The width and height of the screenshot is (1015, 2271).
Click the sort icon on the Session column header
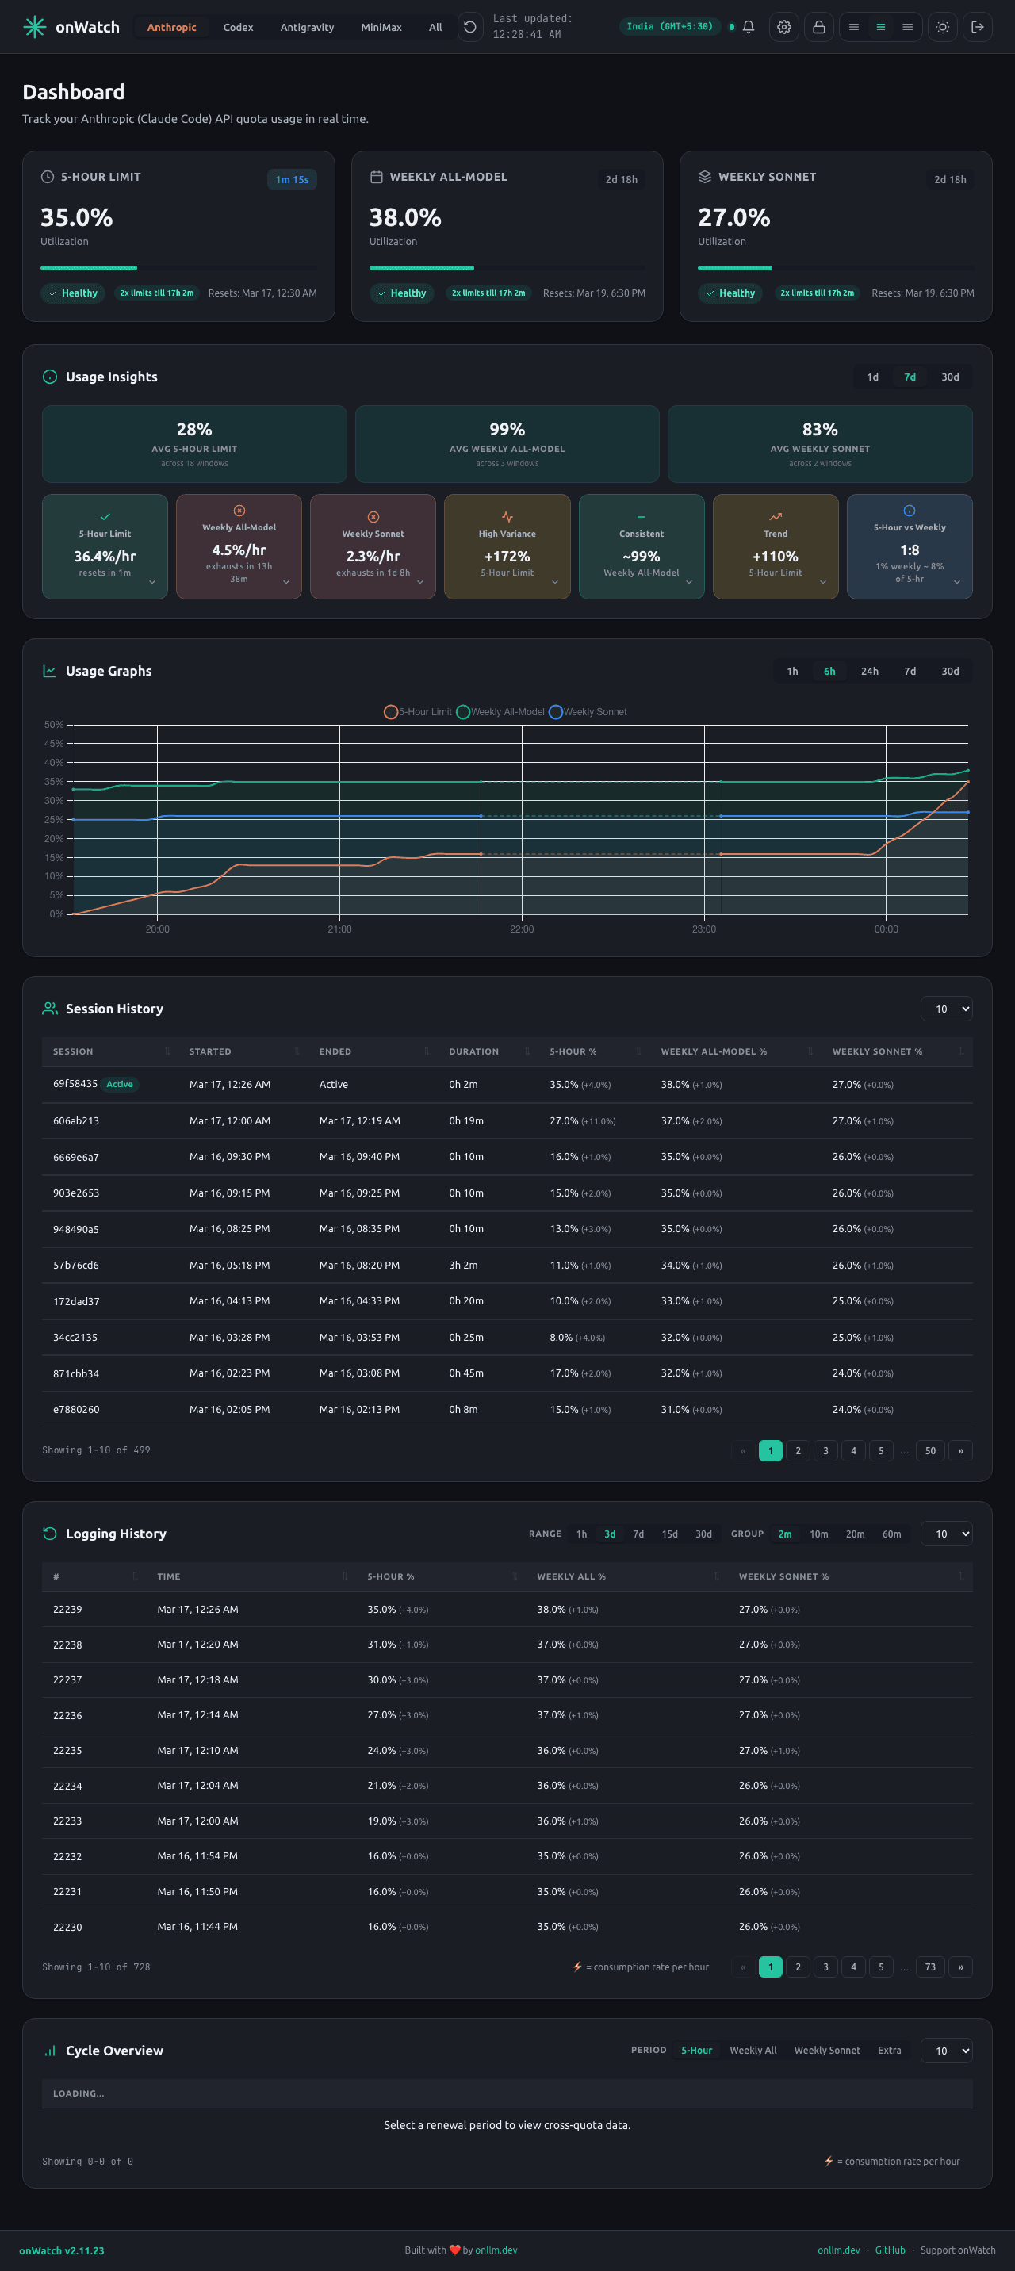[x=167, y=1051]
